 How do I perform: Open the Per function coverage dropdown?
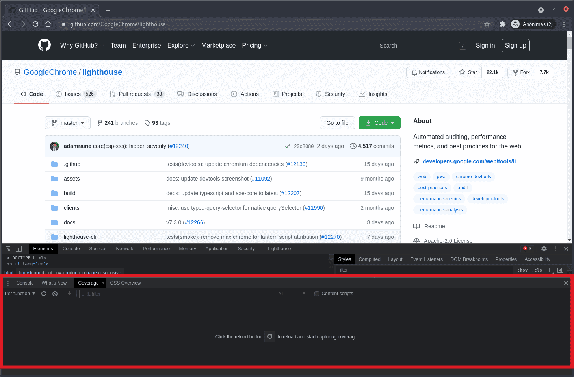click(20, 294)
